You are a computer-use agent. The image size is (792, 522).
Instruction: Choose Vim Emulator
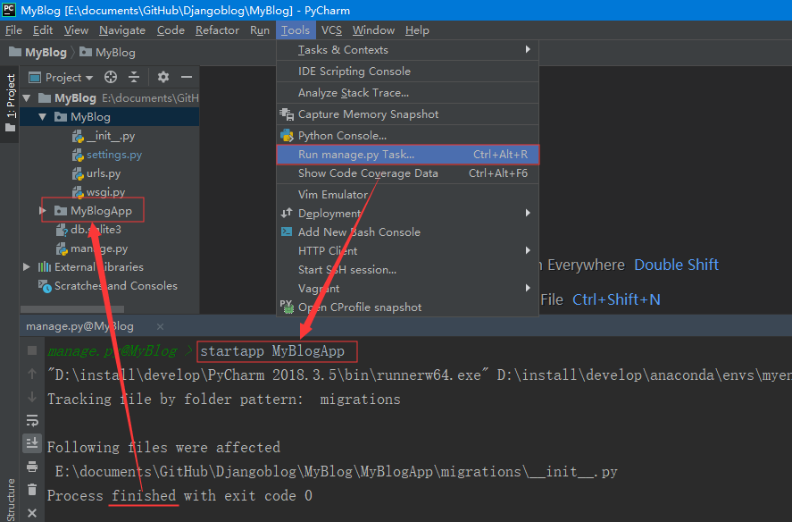coord(408,194)
